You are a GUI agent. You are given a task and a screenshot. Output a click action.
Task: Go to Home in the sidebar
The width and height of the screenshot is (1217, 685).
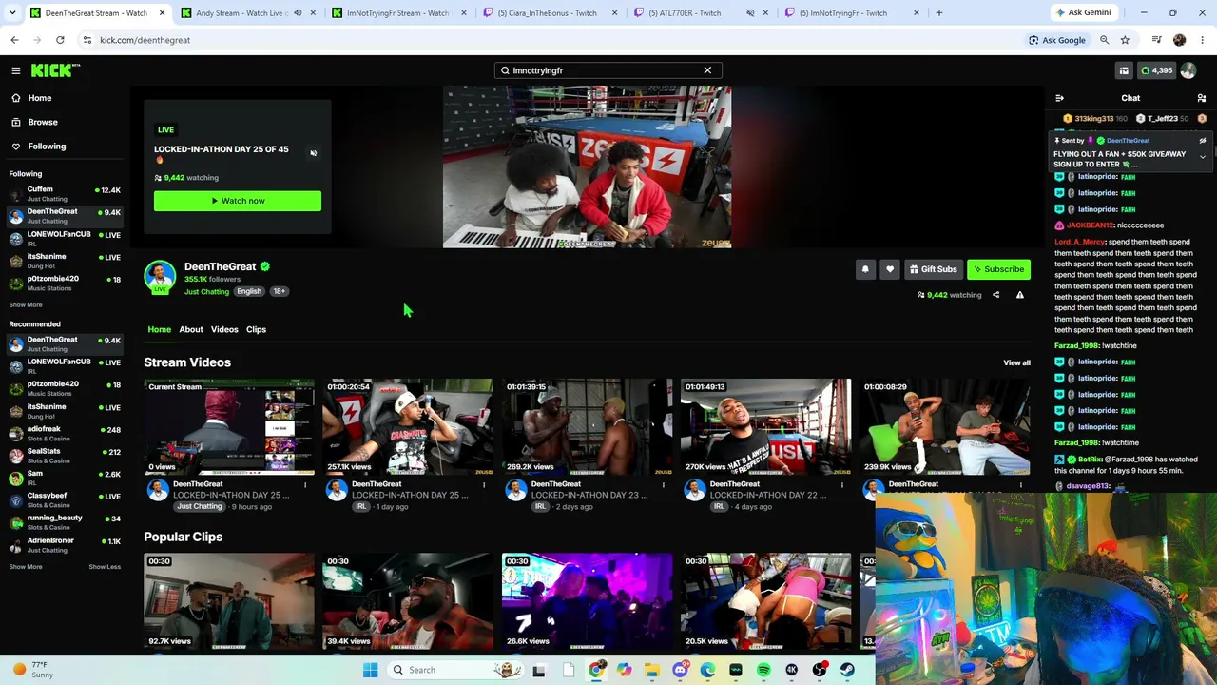coord(39,98)
